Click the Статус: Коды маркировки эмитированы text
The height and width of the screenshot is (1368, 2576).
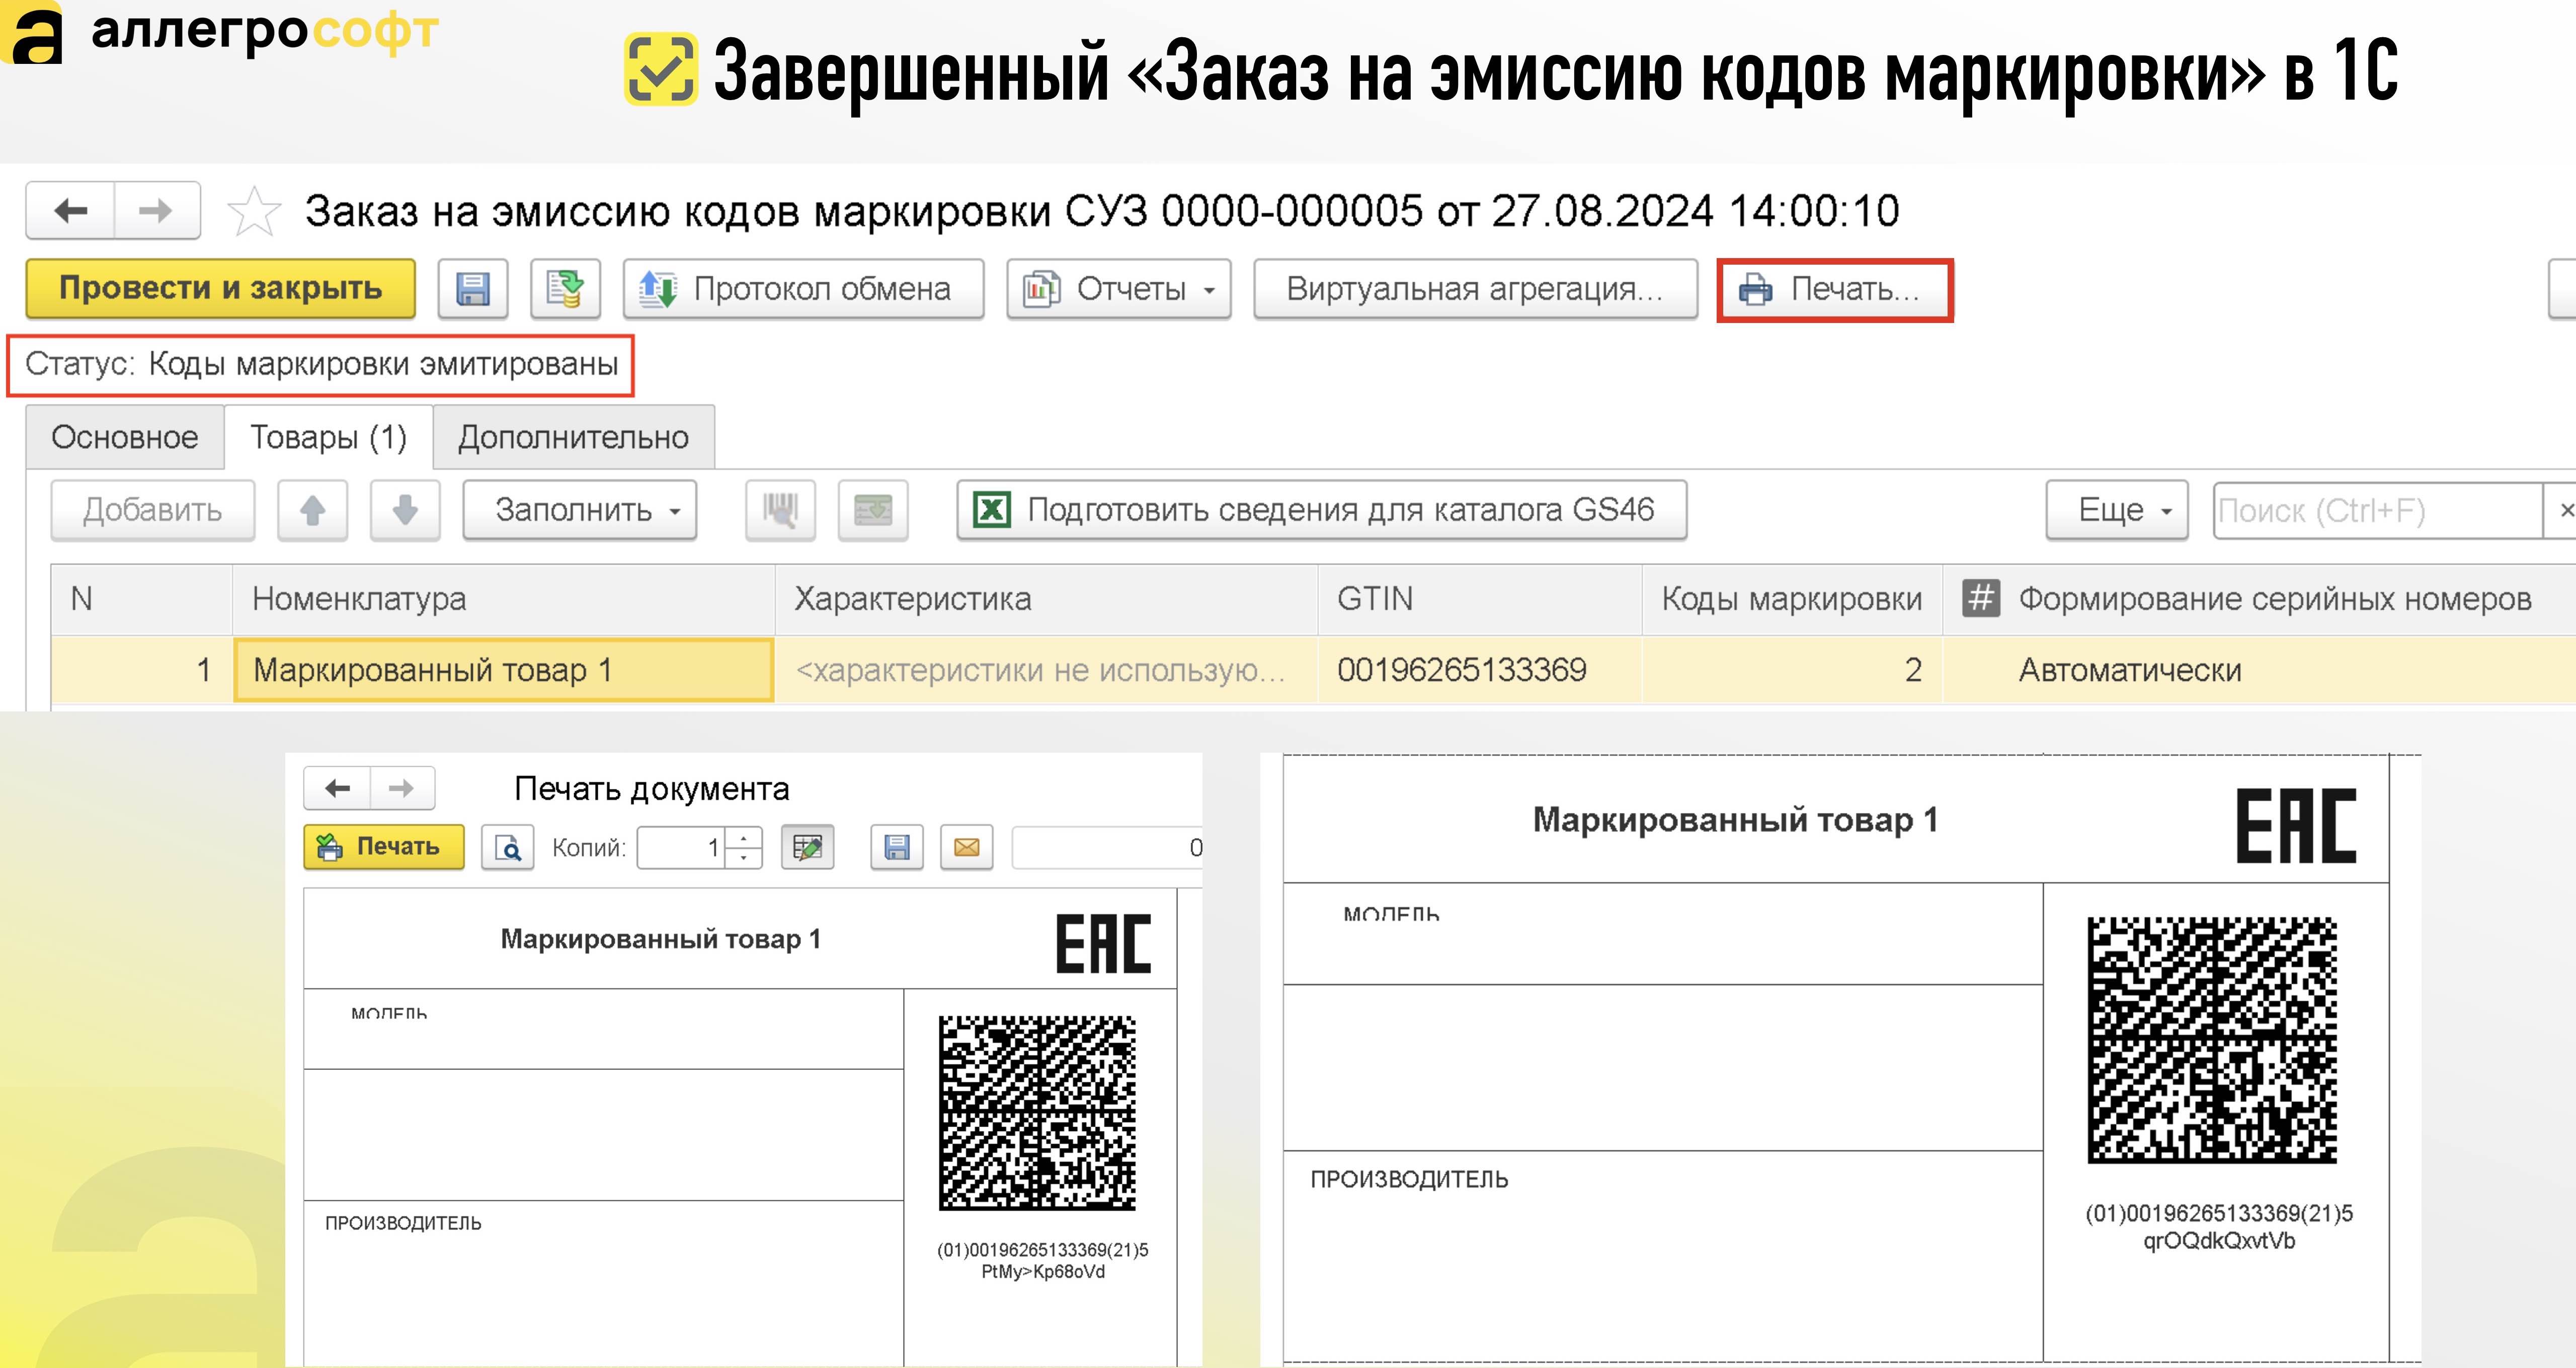point(321,364)
